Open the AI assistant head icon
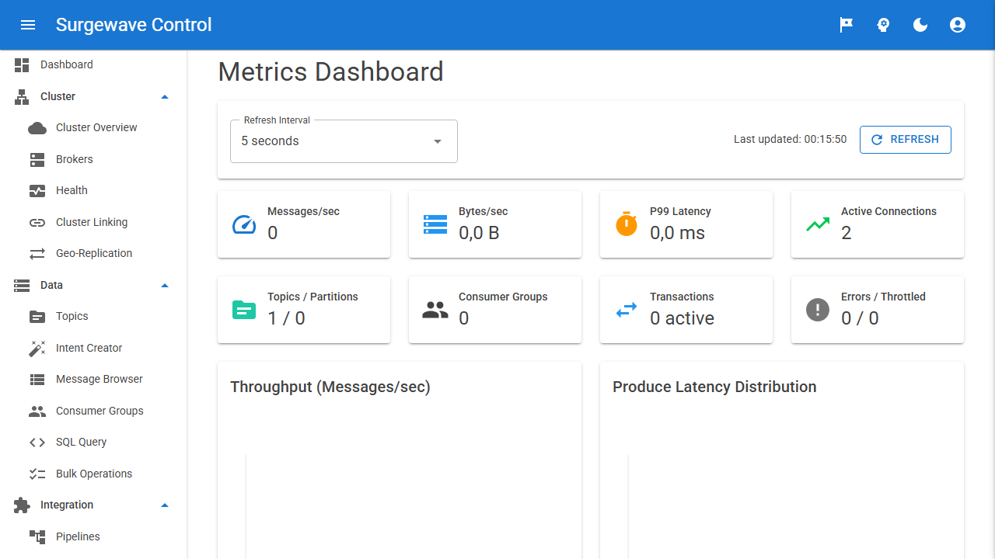The width and height of the screenshot is (995, 559). [x=883, y=25]
